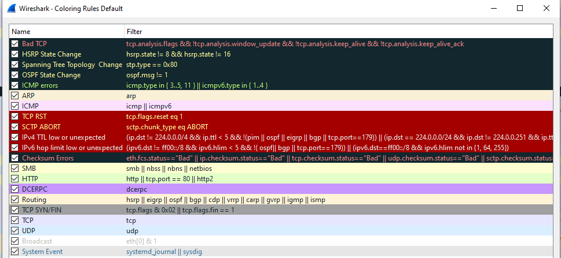Enable the Broadcast rule checkbox
This screenshot has width=561, height=258.
click(15, 241)
